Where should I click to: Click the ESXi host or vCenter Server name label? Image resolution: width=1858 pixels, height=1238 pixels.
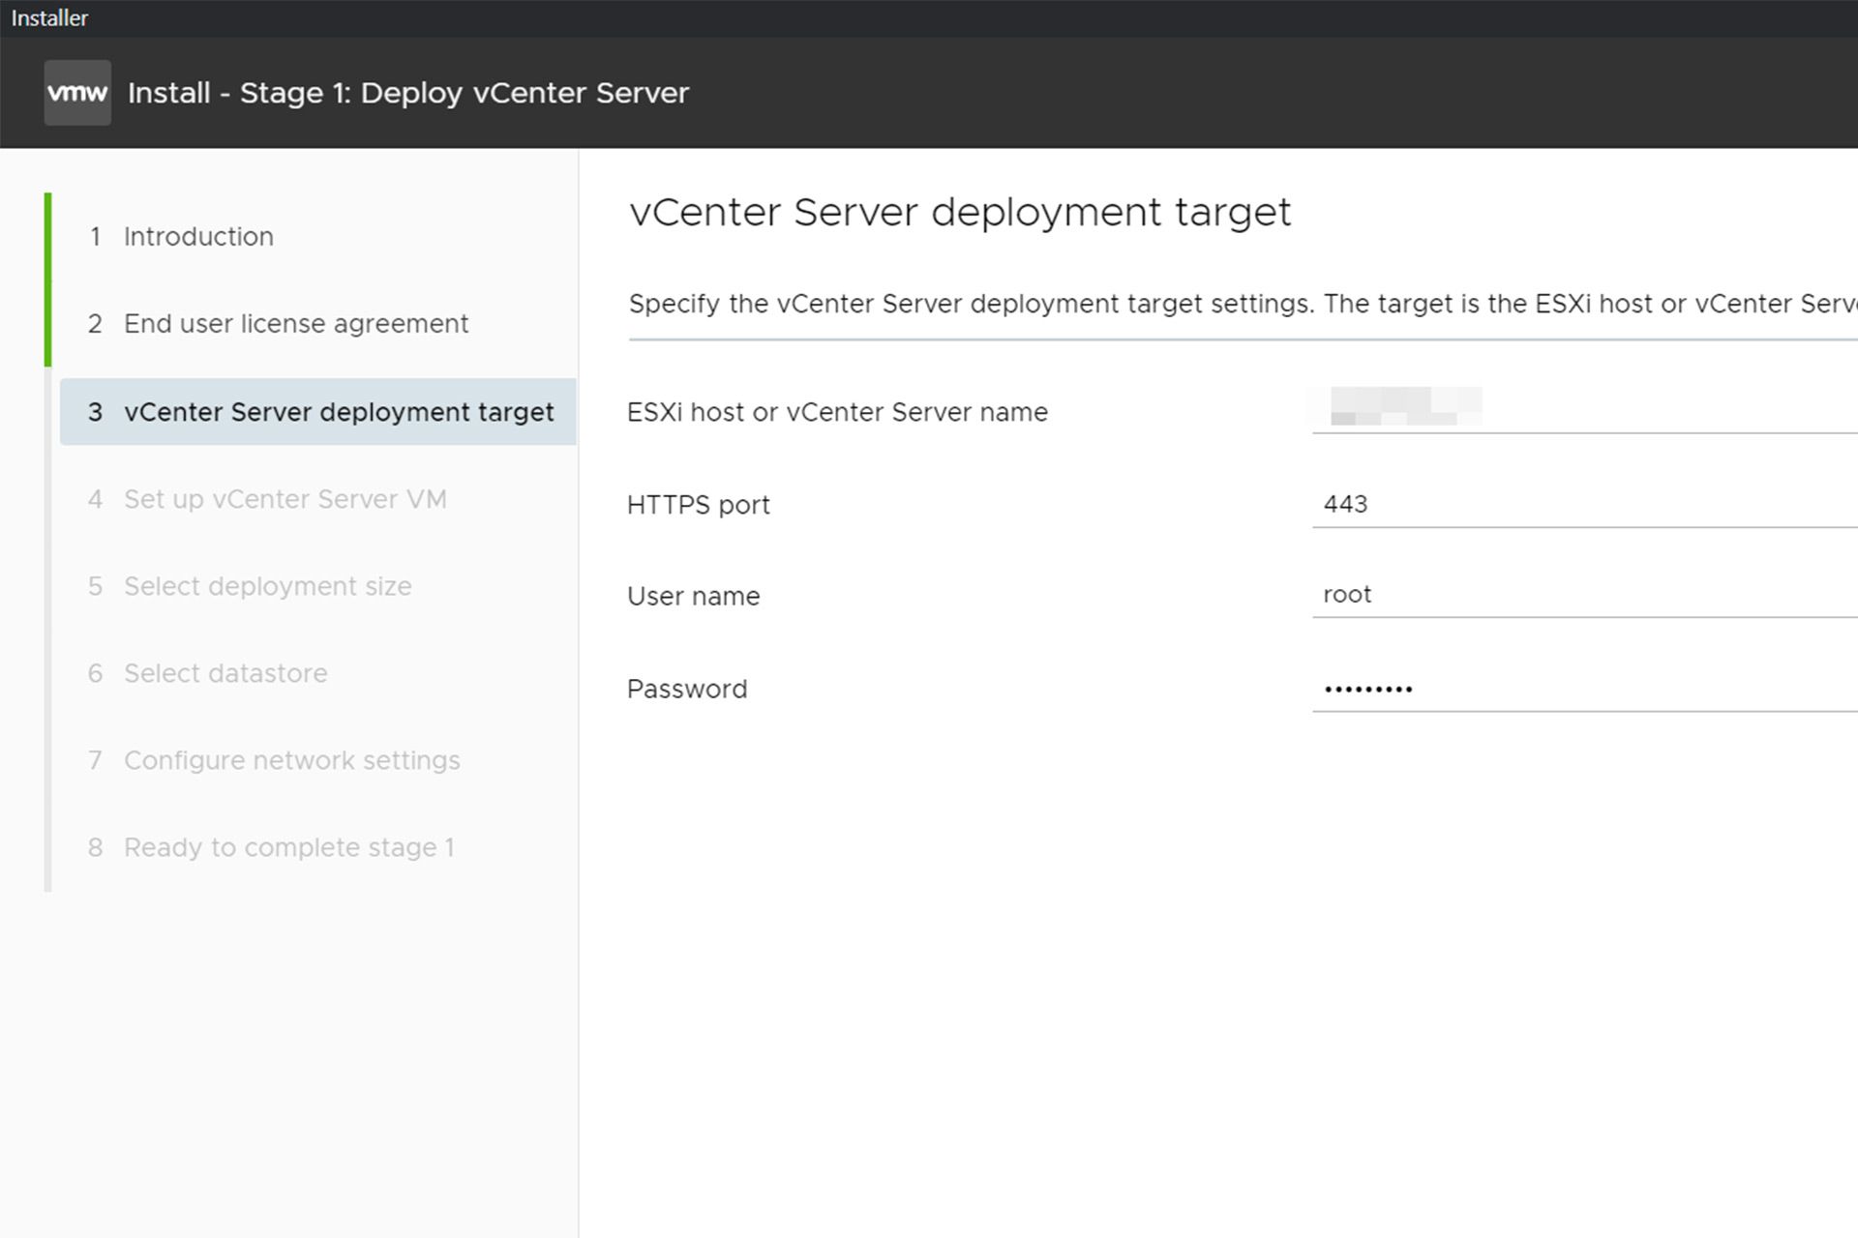point(837,412)
